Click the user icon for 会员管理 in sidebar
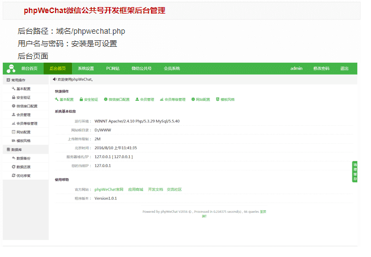This screenshot has height=257, width=371. pyautogui.click(x=14, y=114)
